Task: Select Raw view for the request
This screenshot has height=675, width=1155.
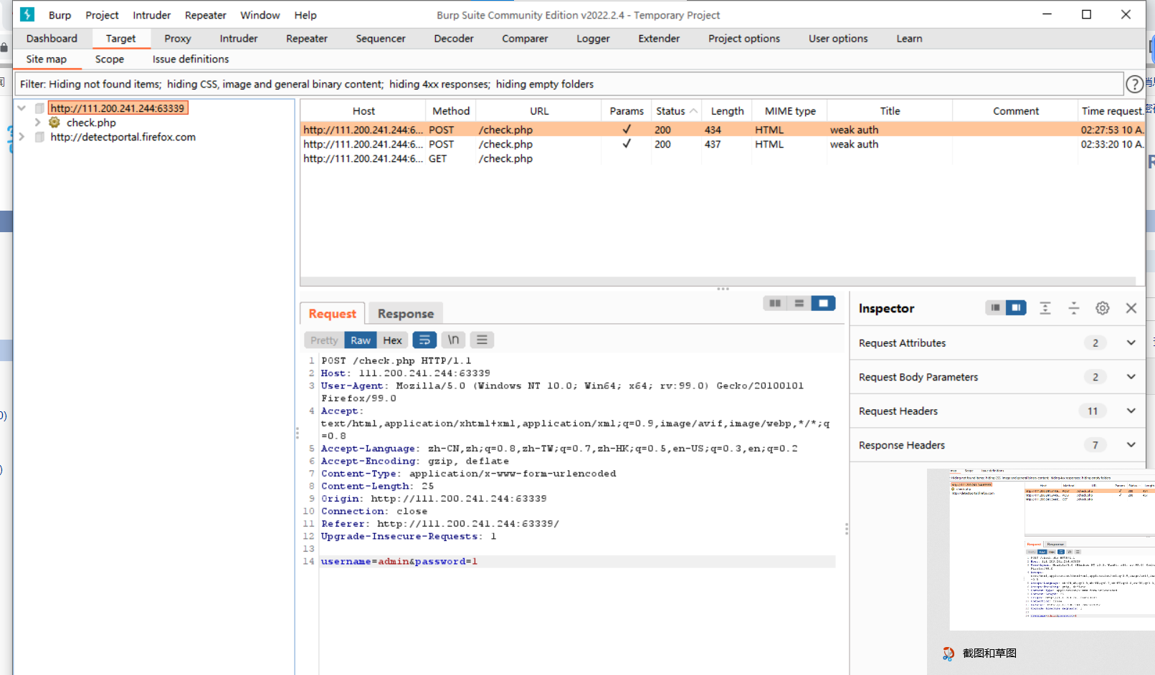Action: pos(361,340)
